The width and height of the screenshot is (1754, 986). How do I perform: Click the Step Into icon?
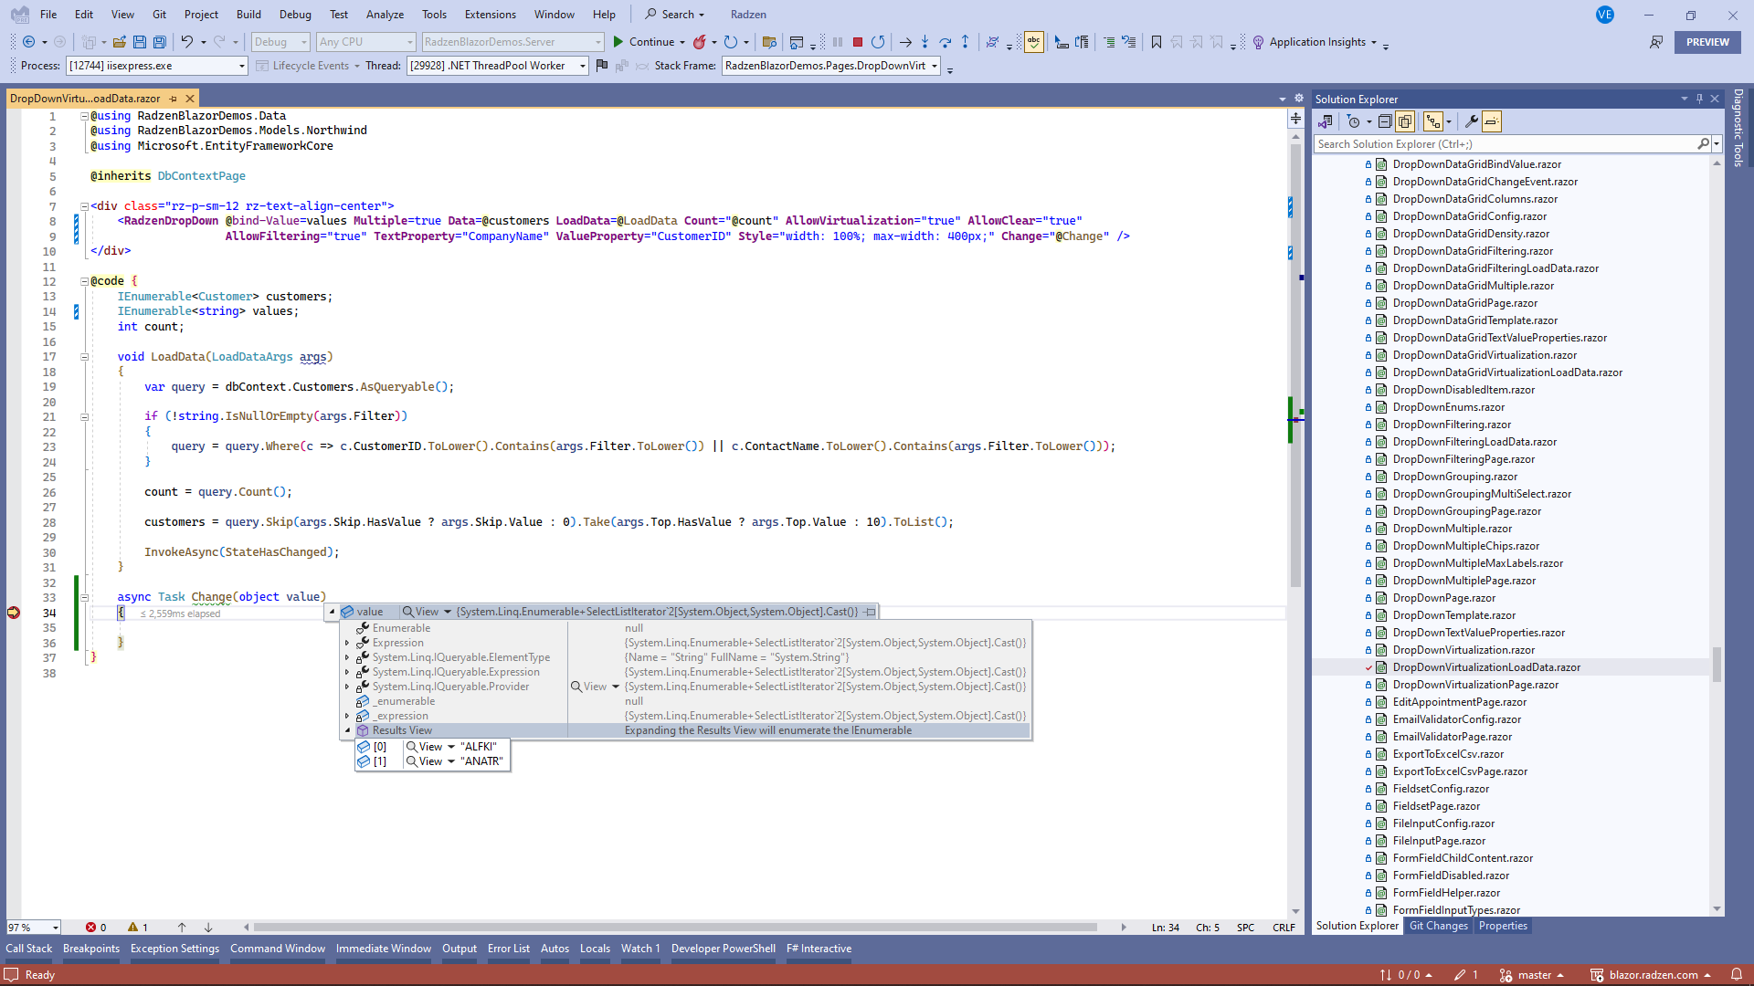click(925, 42)
